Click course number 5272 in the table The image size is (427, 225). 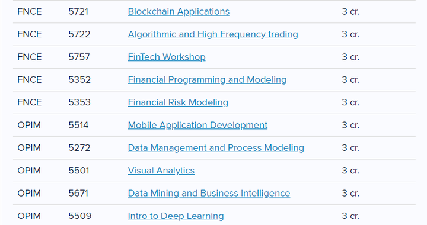tap(79, 148)
